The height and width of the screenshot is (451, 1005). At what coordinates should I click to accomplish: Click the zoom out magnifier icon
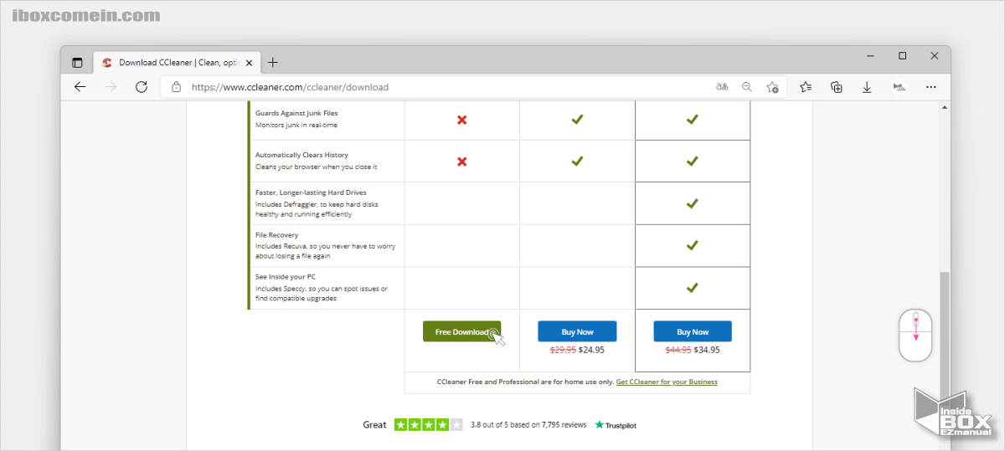(x=747, y=87)
